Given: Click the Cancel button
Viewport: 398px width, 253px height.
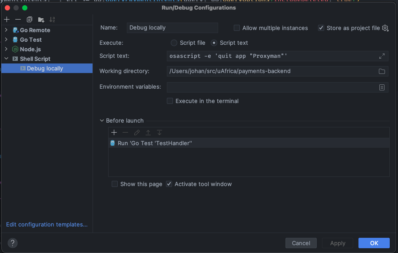Looking at the screenshot, I should point(301,243).
